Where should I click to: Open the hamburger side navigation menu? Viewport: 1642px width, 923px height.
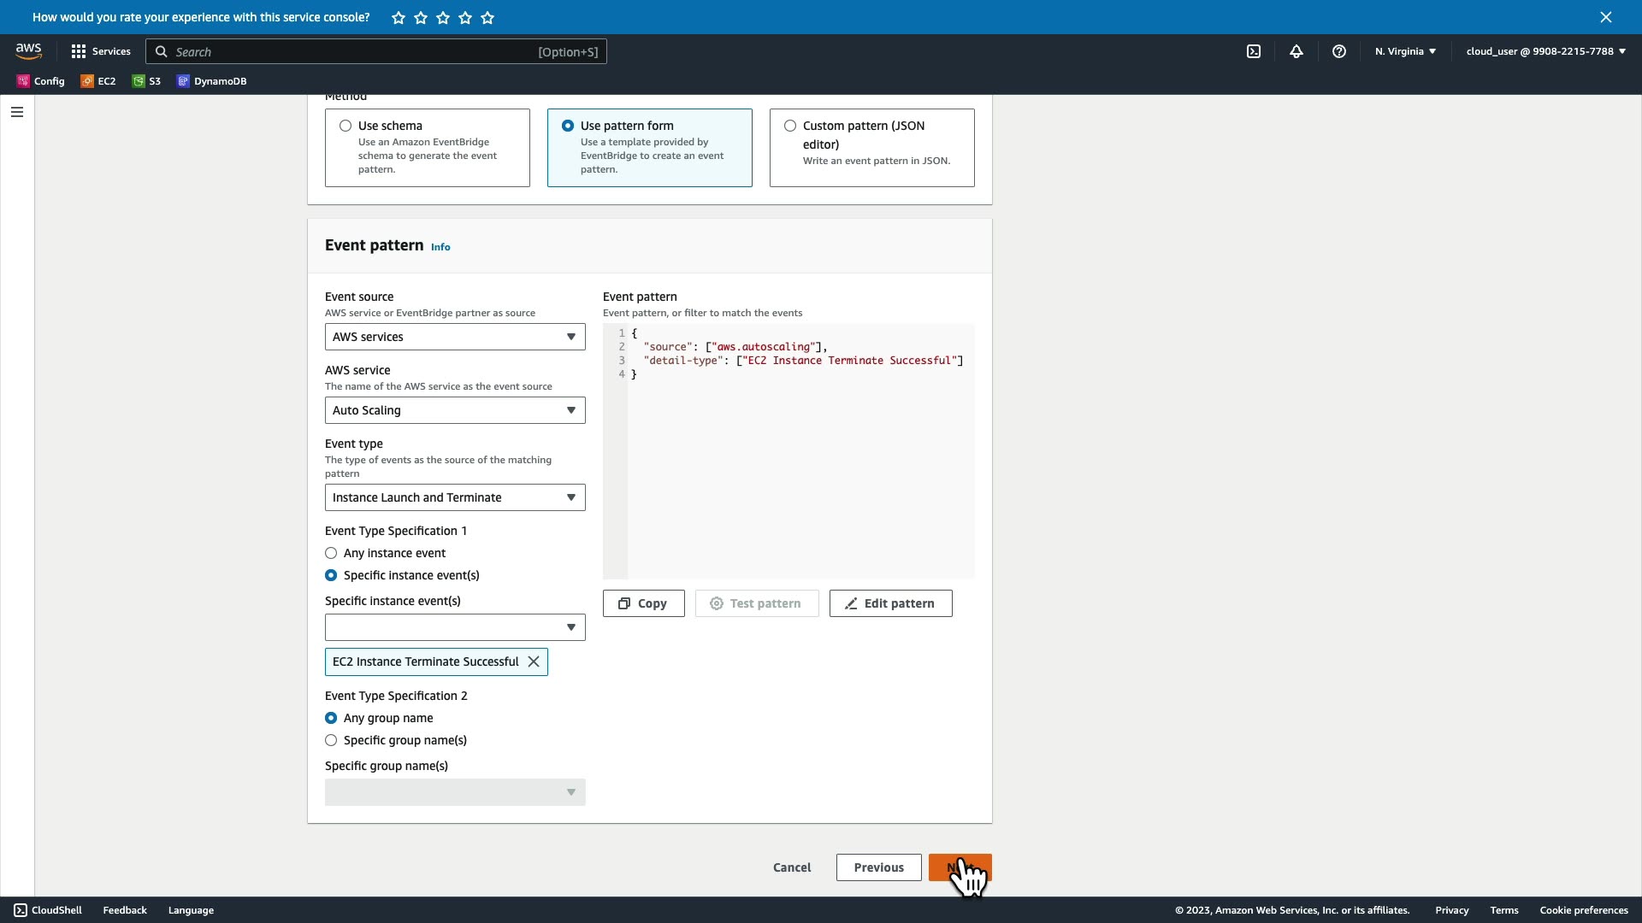click(17, 112)
